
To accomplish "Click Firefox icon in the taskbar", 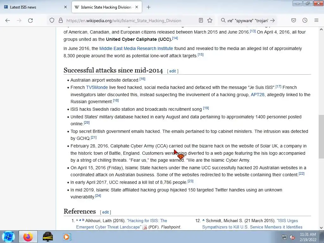I will pyautogui.click(x=28, y=237).
